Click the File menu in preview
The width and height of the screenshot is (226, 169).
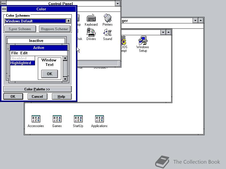coord(15,53)
